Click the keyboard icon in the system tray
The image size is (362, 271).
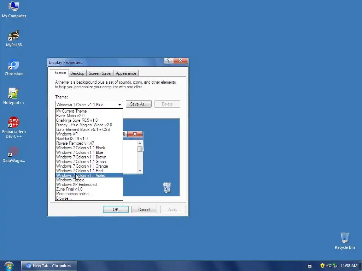[310, 266]
